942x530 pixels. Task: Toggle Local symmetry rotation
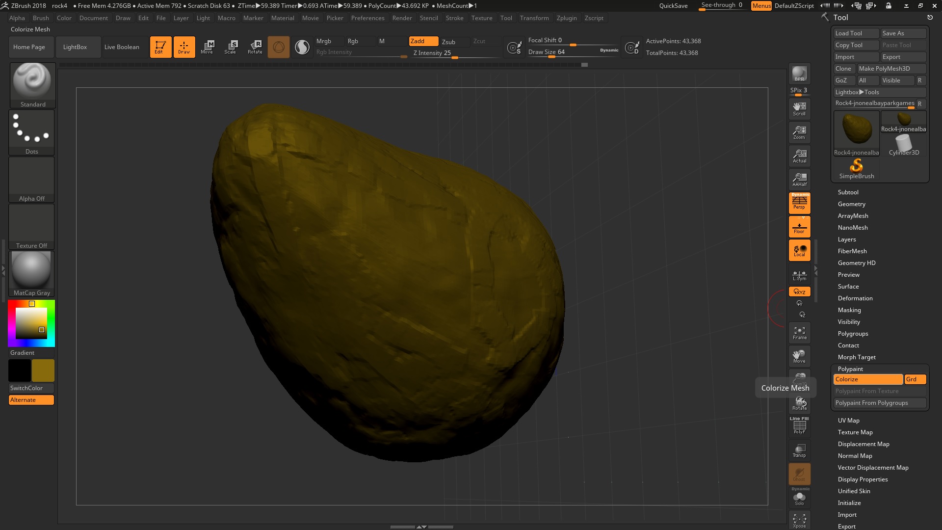[x=799, y=250]
